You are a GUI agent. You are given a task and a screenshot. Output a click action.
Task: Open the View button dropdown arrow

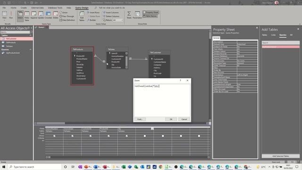4,20
